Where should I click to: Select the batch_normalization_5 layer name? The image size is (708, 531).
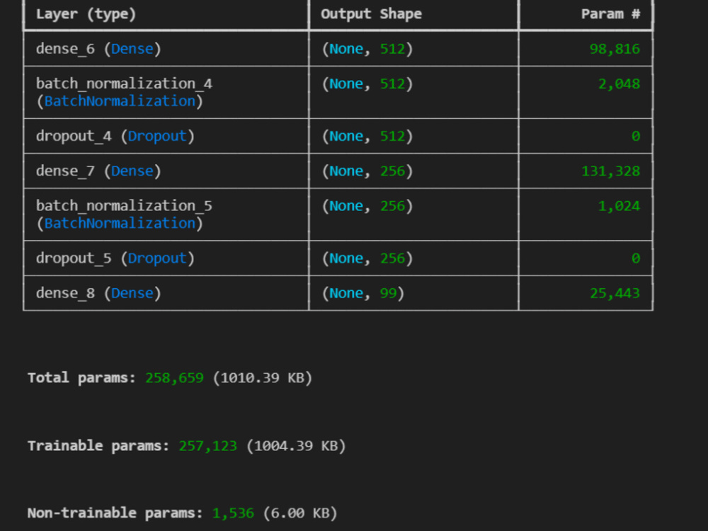124,206
